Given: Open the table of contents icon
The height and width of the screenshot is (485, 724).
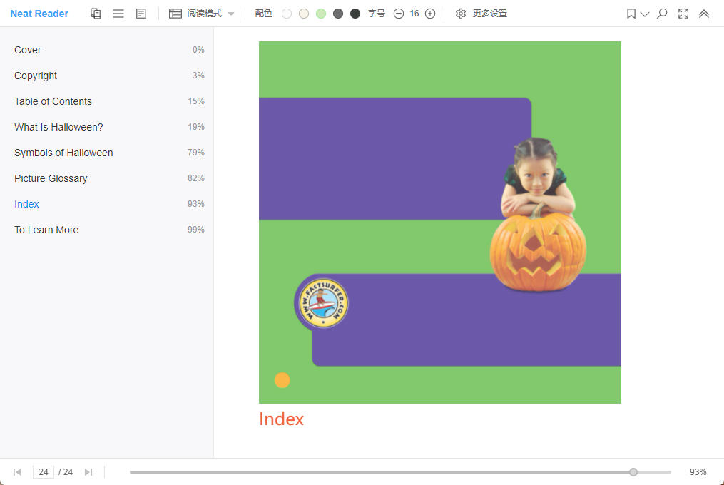Looking at the screenshot, I should click(118, 13).
